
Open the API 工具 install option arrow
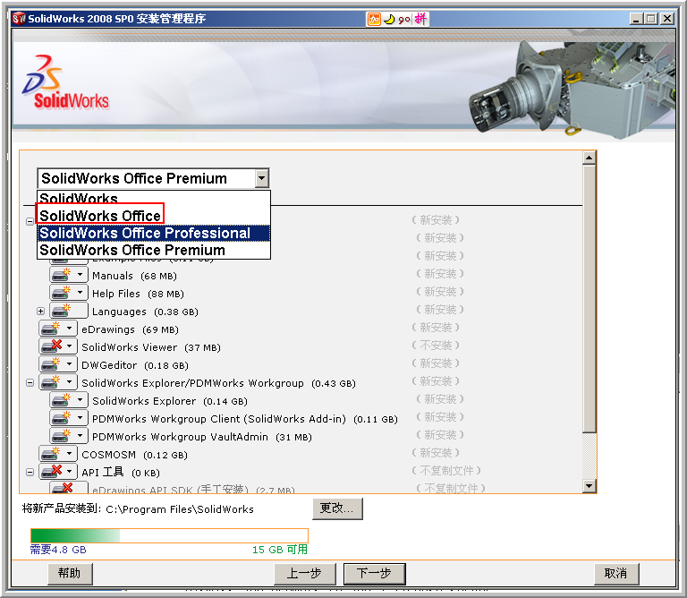(69, 472)
